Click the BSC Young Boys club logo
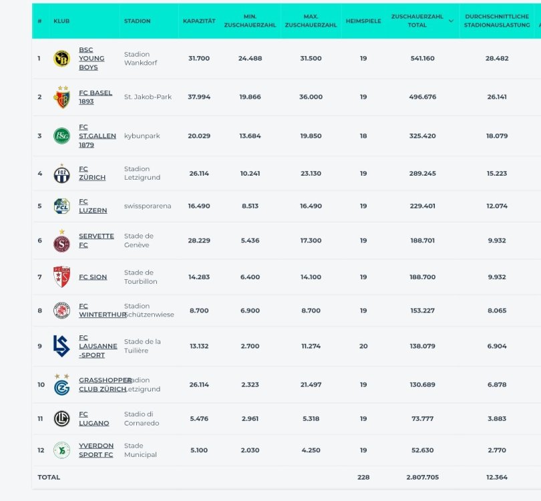Screen dimensions: 541x501 pos(61,59)
